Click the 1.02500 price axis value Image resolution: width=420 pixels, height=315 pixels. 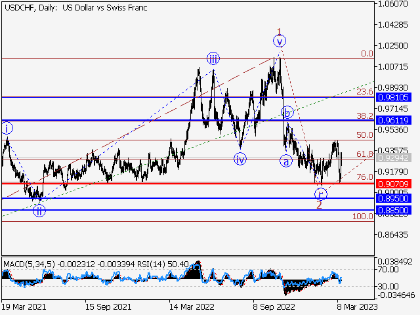pos(392,45)
